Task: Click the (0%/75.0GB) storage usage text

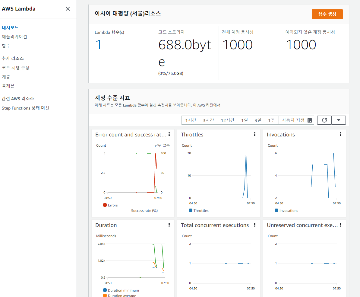Action: (x=171, y=74)
